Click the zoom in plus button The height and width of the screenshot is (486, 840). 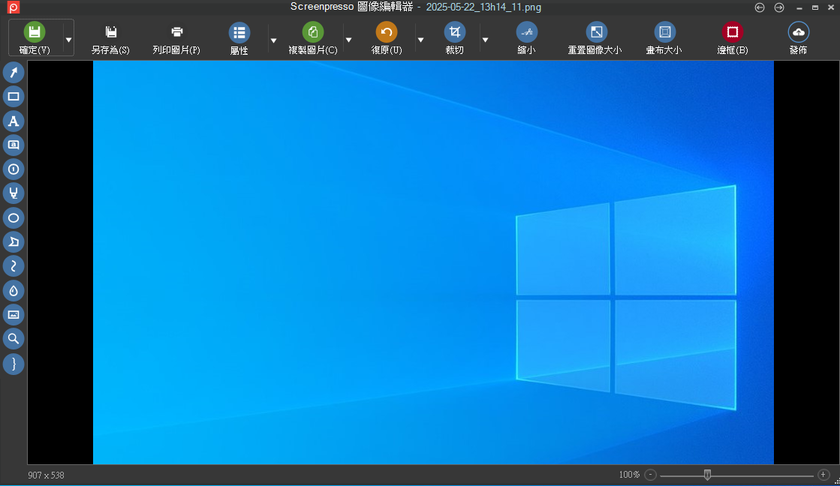coord(823,475)
